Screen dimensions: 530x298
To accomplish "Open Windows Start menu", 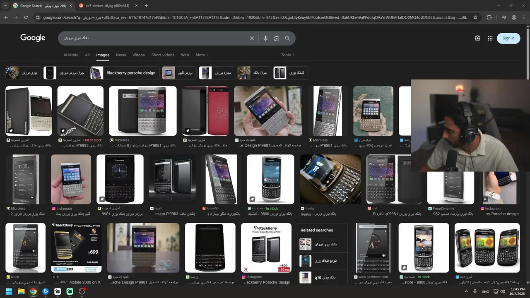I will 9,291.
